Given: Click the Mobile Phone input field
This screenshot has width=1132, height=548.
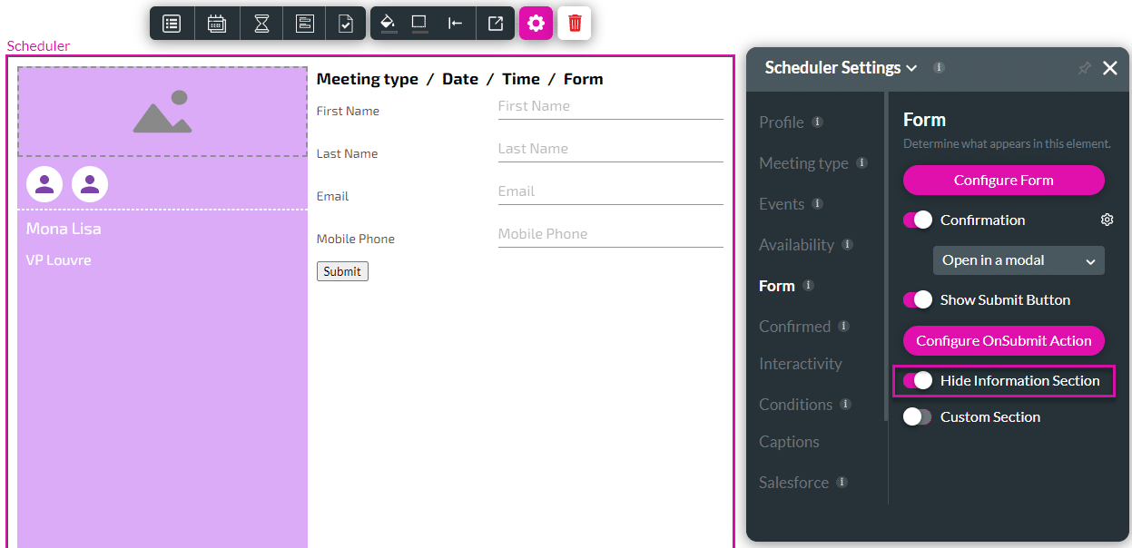Looking at the screenshot, I should point(610,234).
